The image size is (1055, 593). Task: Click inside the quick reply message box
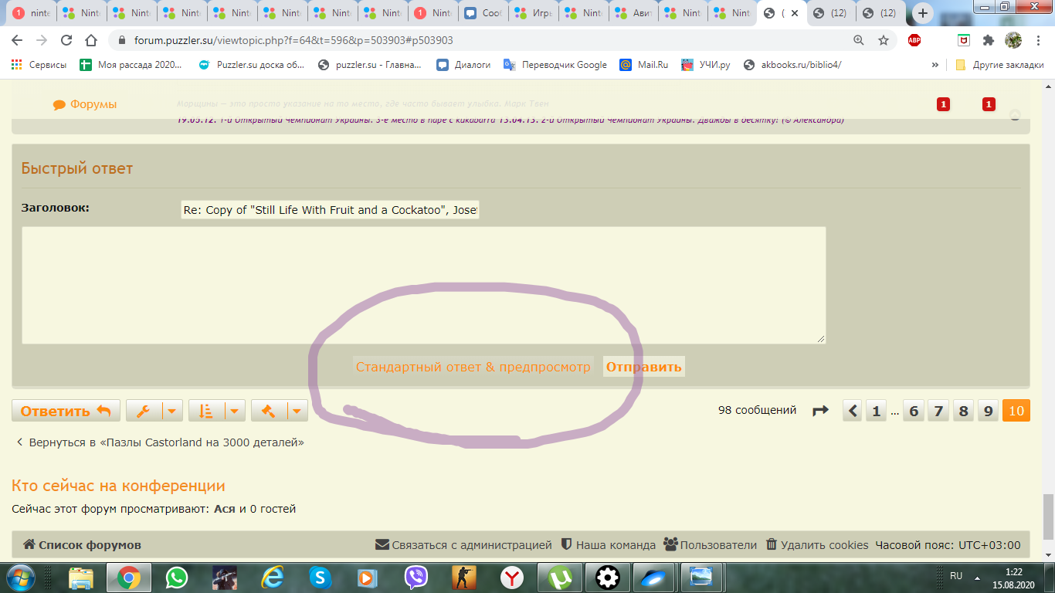pos(423,284)
